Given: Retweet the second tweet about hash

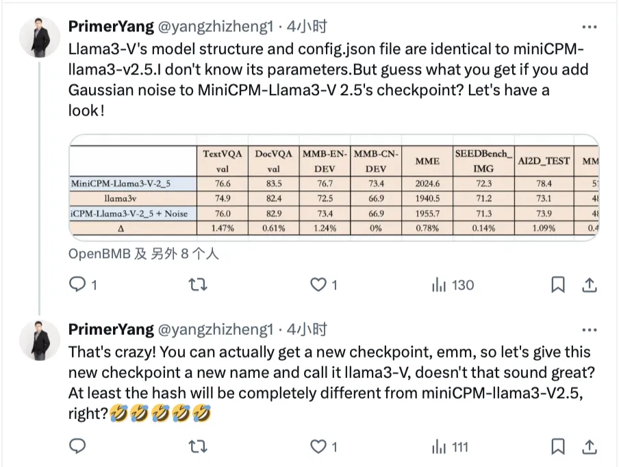Looking at the screenshot, I should click(198, 446).
